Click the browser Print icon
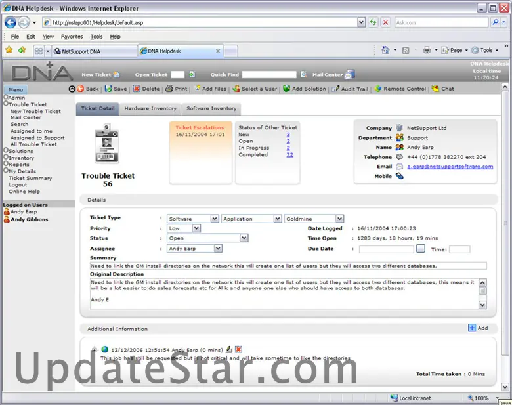512x405 pixels. [x=427, y=50]
